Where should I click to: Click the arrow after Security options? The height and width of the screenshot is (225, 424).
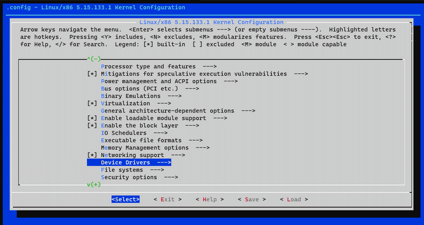(x=171, y=177)
